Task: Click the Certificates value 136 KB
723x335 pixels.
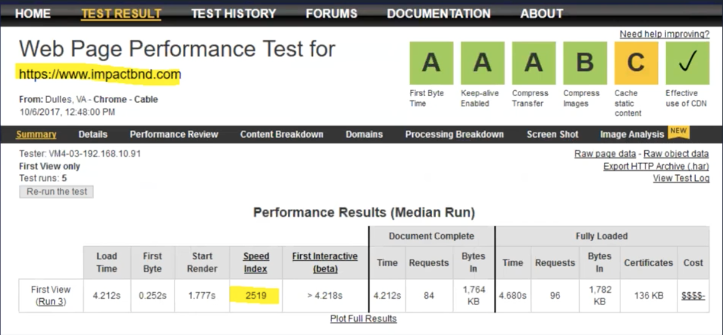Action: pyautogui.click(x=649, y=296)
